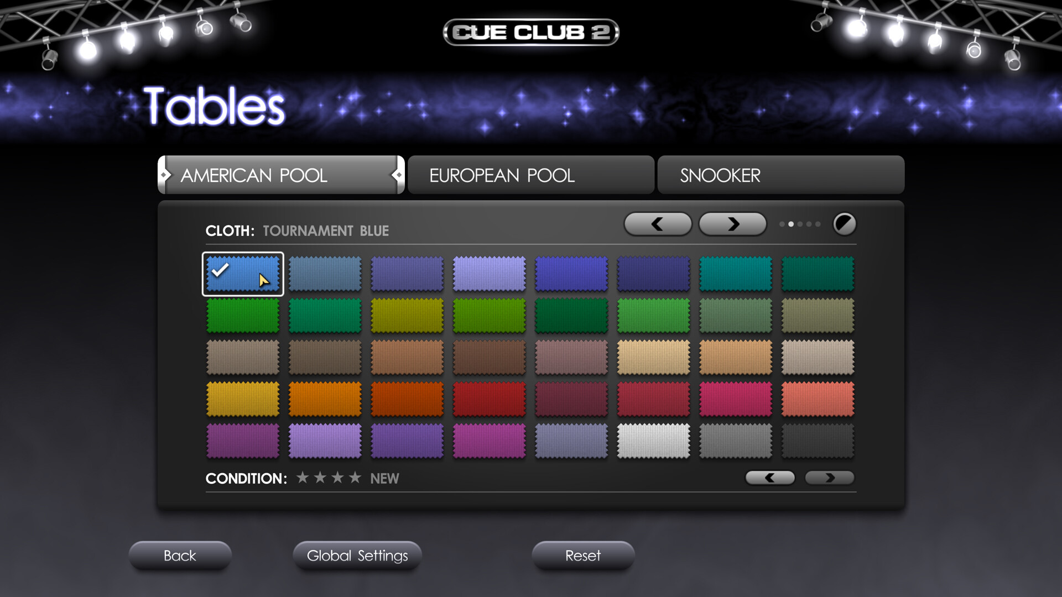Click the second page indicator dot
The image size is (1062, 597).
791,224
